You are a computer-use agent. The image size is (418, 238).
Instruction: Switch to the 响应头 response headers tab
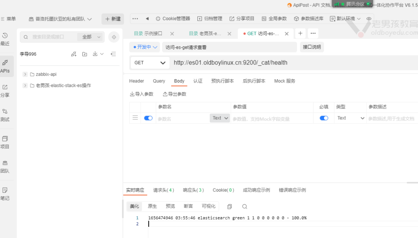tap(193, 190)
